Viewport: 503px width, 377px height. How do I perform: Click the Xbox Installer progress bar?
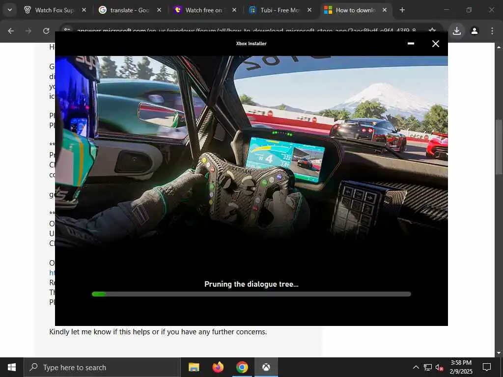pyautogui.click(x=251, y=294)
